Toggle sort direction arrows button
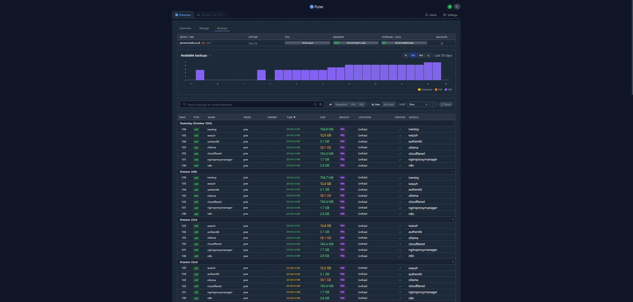Screen dimensions: 633x302 (433, 105)
